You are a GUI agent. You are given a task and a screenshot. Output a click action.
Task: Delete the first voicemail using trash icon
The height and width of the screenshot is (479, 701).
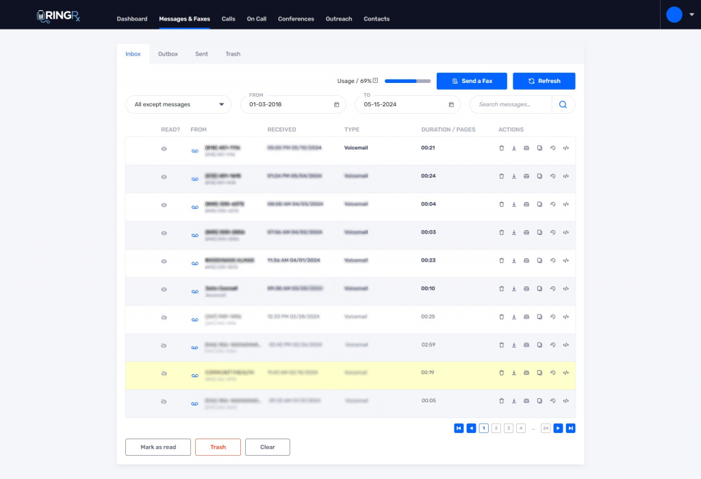tap(501, 149)
